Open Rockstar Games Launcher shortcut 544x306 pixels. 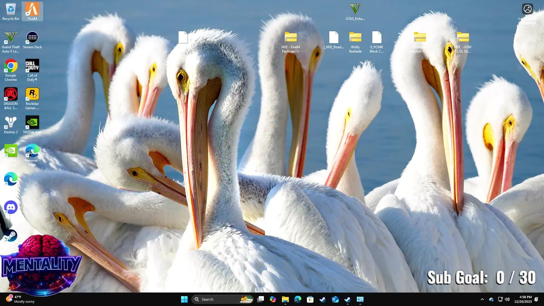[x=32, y=99]
